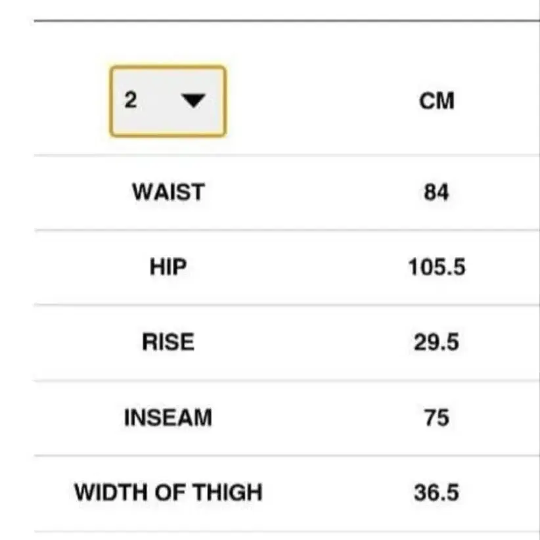Click the rise value 29.5
Viewport: 540px width, 540px height.
click(436, 342)
